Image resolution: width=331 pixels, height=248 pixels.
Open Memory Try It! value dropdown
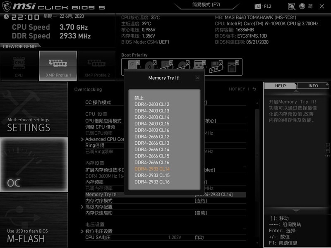pyautogui.click(x=213, y=194)
